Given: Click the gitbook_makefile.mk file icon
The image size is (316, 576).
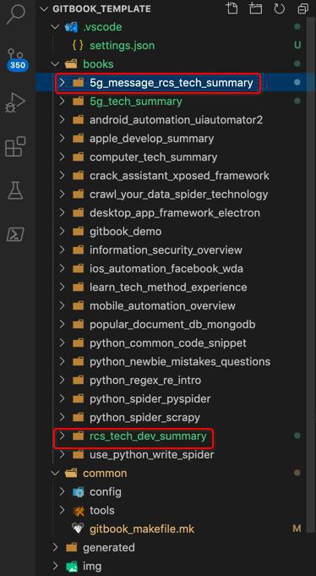Looking at the screenshot, I should (x=78, y=529).
